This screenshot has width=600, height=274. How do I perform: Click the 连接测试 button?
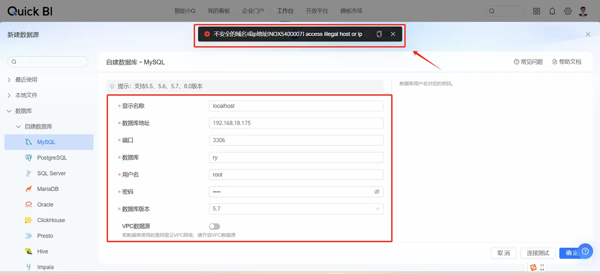538,253
